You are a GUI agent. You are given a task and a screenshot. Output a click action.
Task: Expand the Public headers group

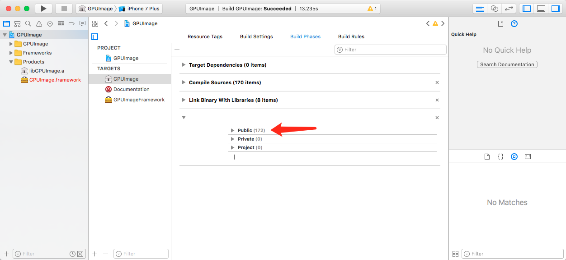coord(232,130)
